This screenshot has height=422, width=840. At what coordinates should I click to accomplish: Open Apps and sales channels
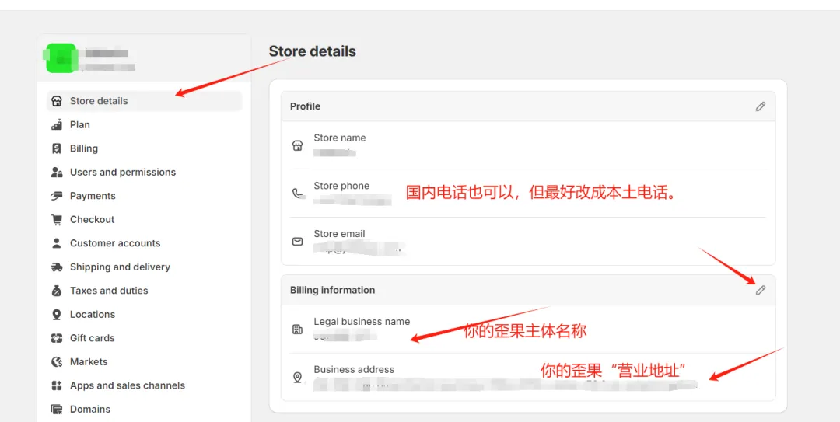coord(127,385)
